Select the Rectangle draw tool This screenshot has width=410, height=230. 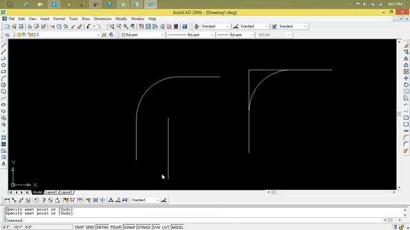[x=4, y=72]
